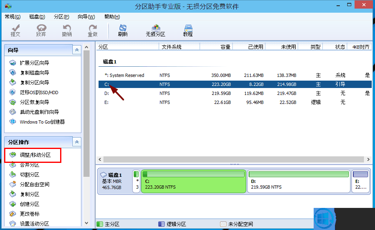Open the 向导(W) menu
The height and width of the screenshot is (230, 375).
pyautogui.click(x=86, y=17)
